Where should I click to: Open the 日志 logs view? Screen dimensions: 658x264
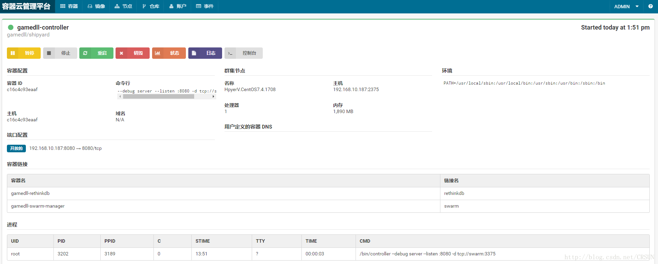205,53
